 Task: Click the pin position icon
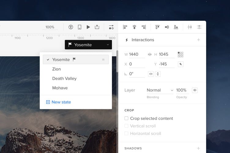click(x=180, y=64)
